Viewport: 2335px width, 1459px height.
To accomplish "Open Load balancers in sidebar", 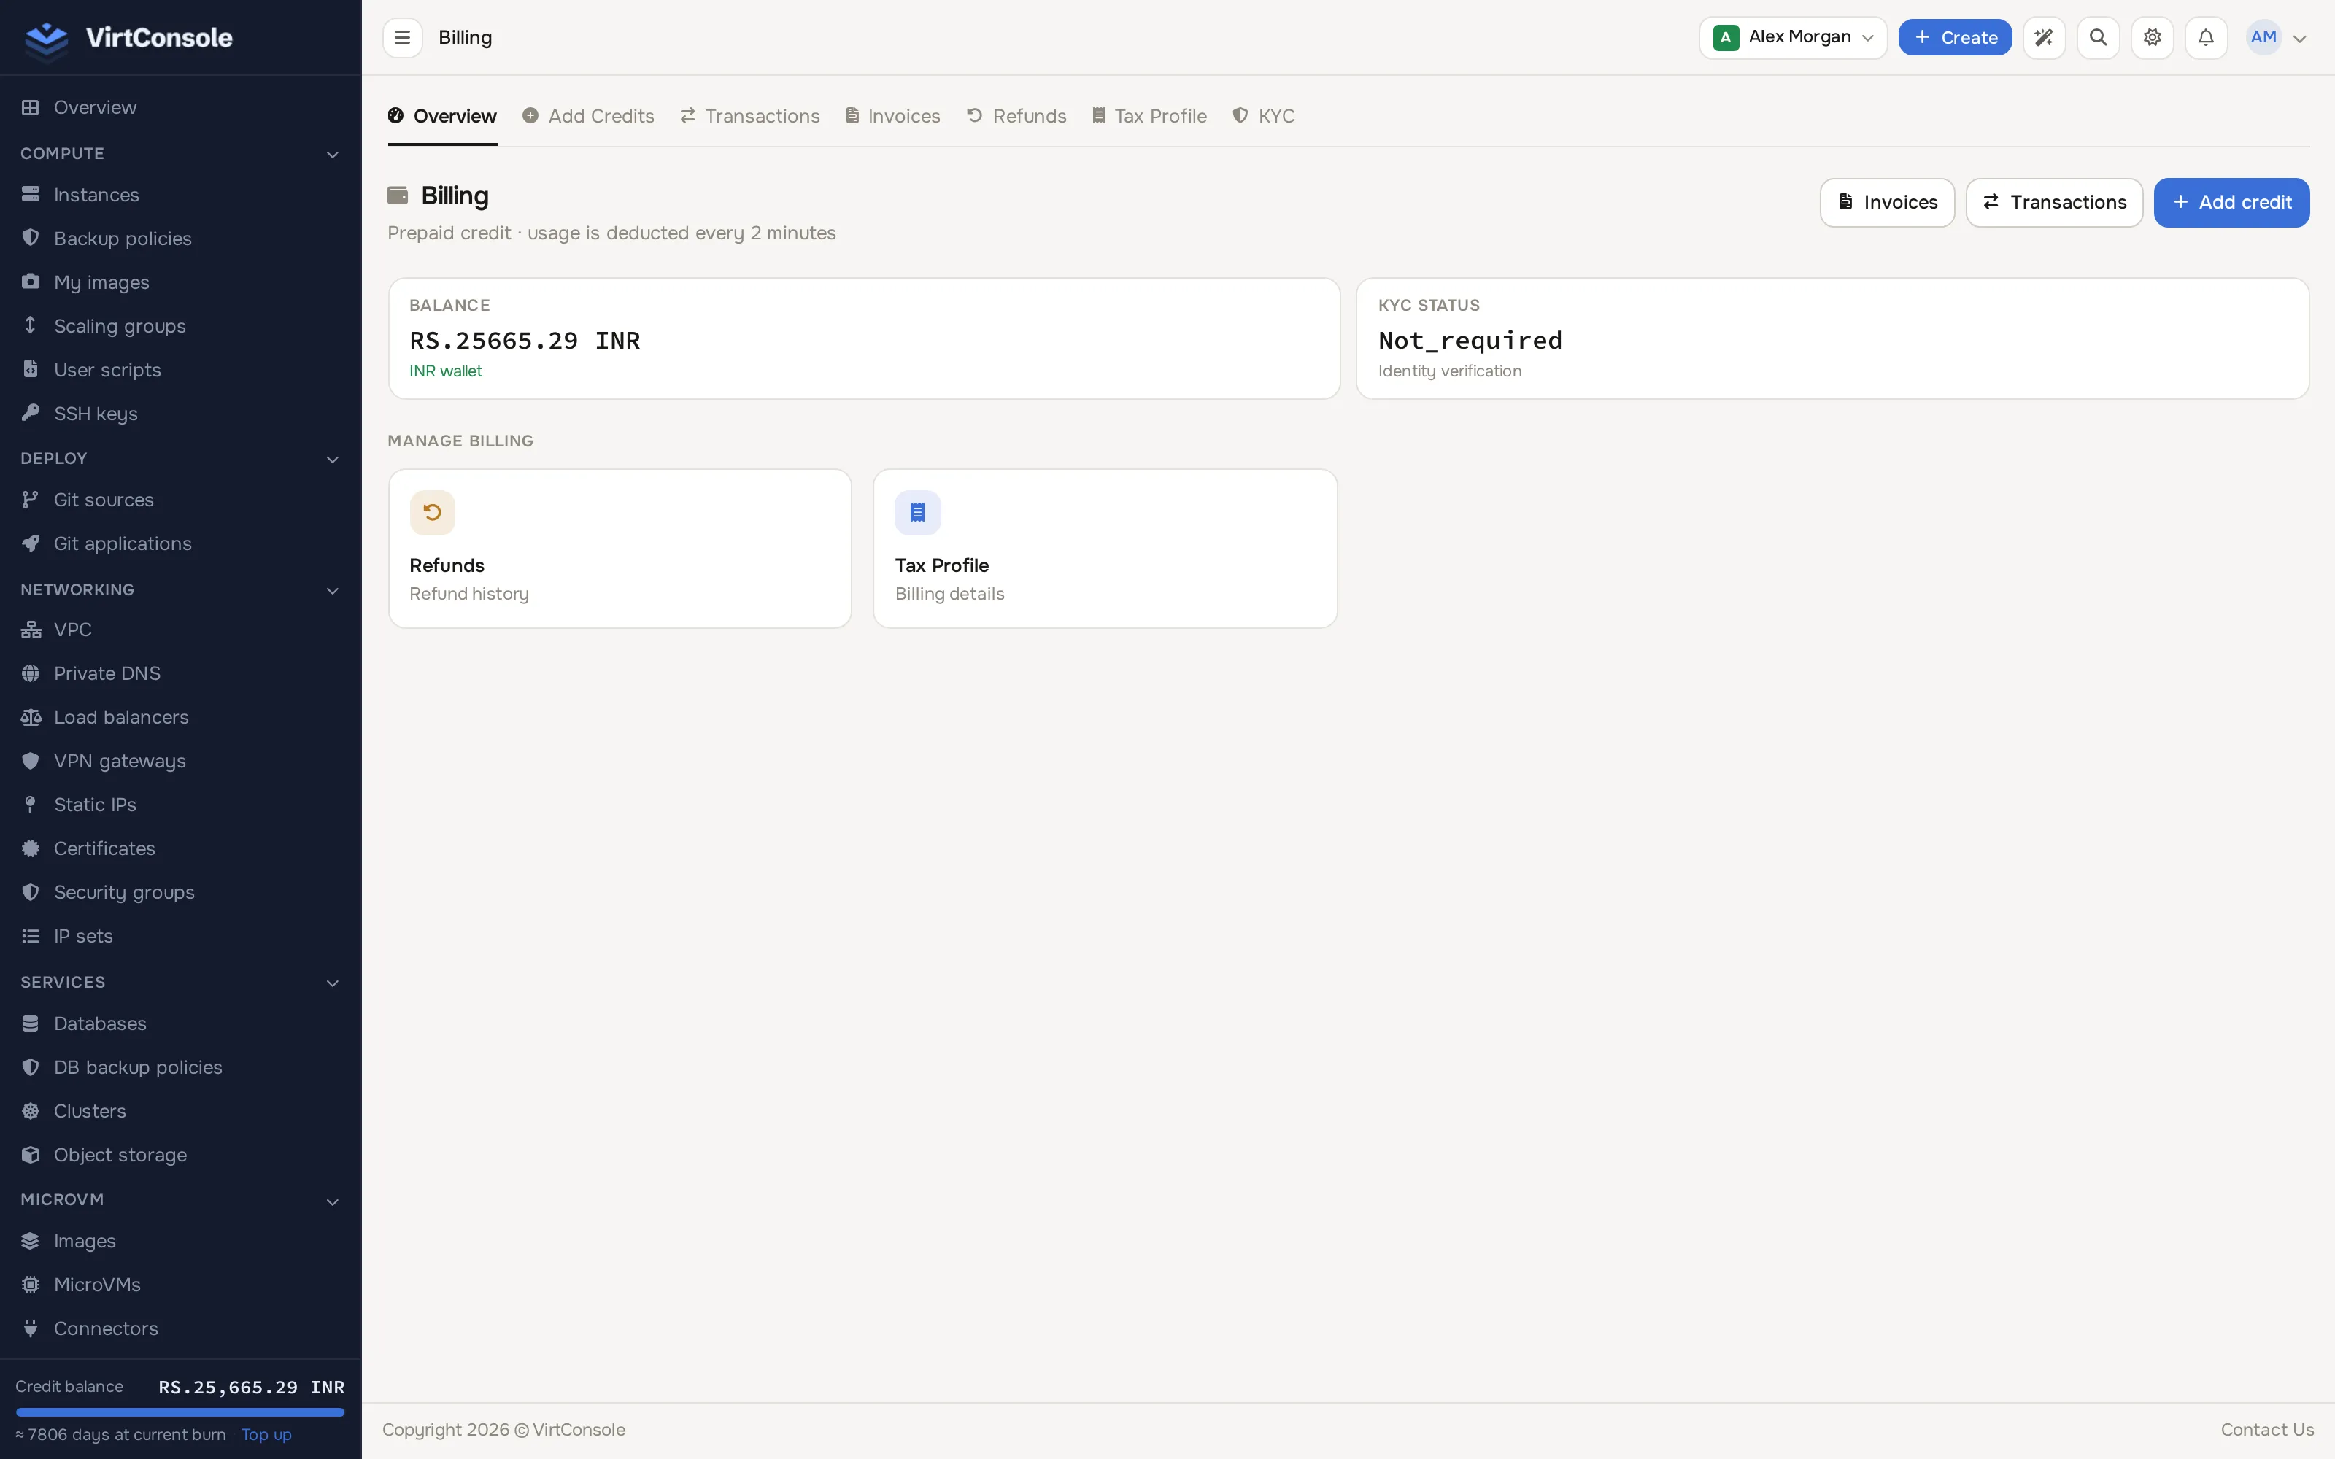I will click(180, 717).
